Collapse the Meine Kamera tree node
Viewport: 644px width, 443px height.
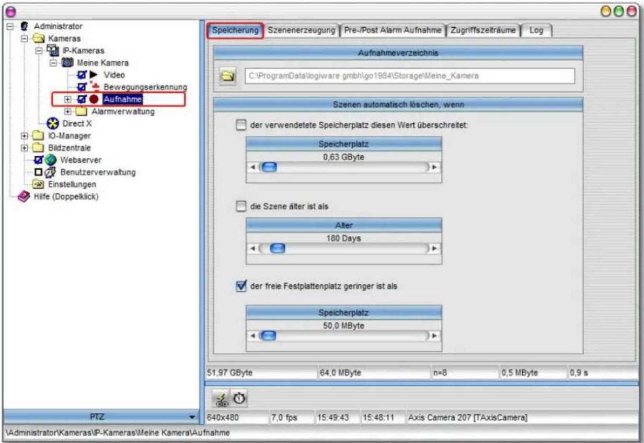pyautogui.click(x=53, y=63)
